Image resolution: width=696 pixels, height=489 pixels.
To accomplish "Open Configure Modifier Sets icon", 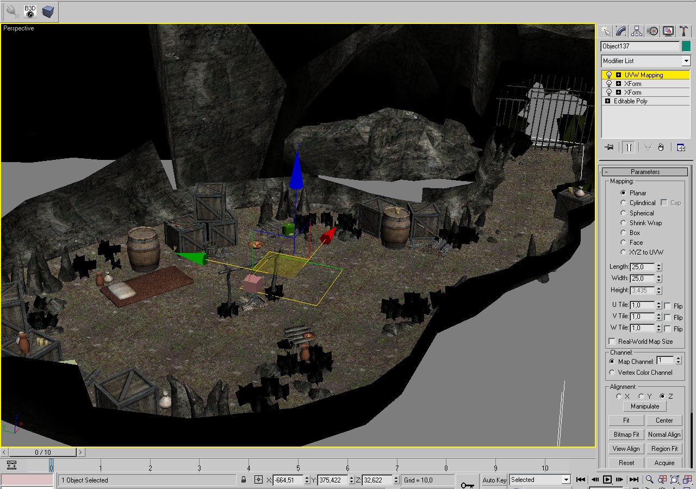I will pos(680,147).
